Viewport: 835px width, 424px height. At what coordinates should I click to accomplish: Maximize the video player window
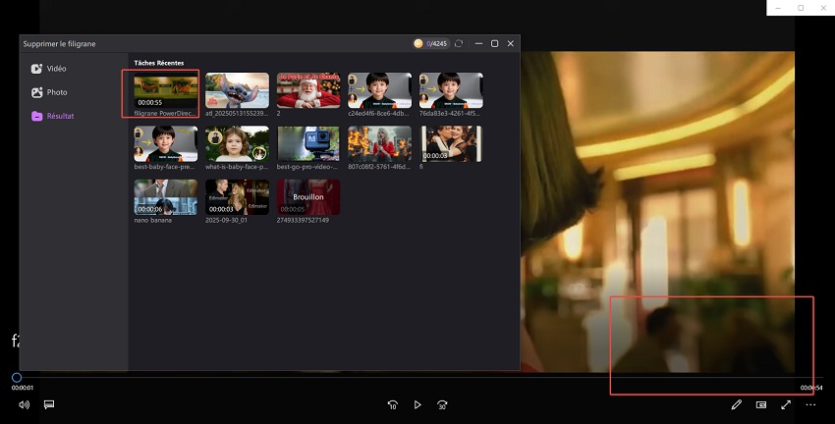pyautogui.click(x=801, y=8)
